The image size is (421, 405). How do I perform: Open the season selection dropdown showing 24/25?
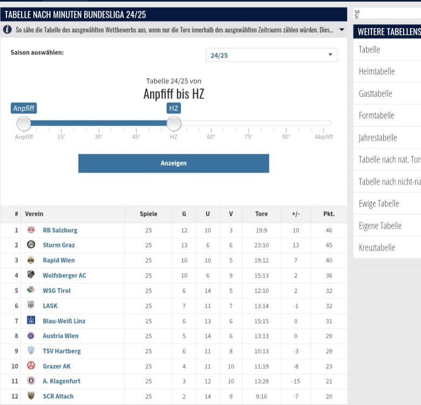(x=271, y=55)
